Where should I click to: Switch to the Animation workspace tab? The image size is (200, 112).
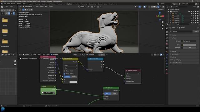[x=76, y=4]
